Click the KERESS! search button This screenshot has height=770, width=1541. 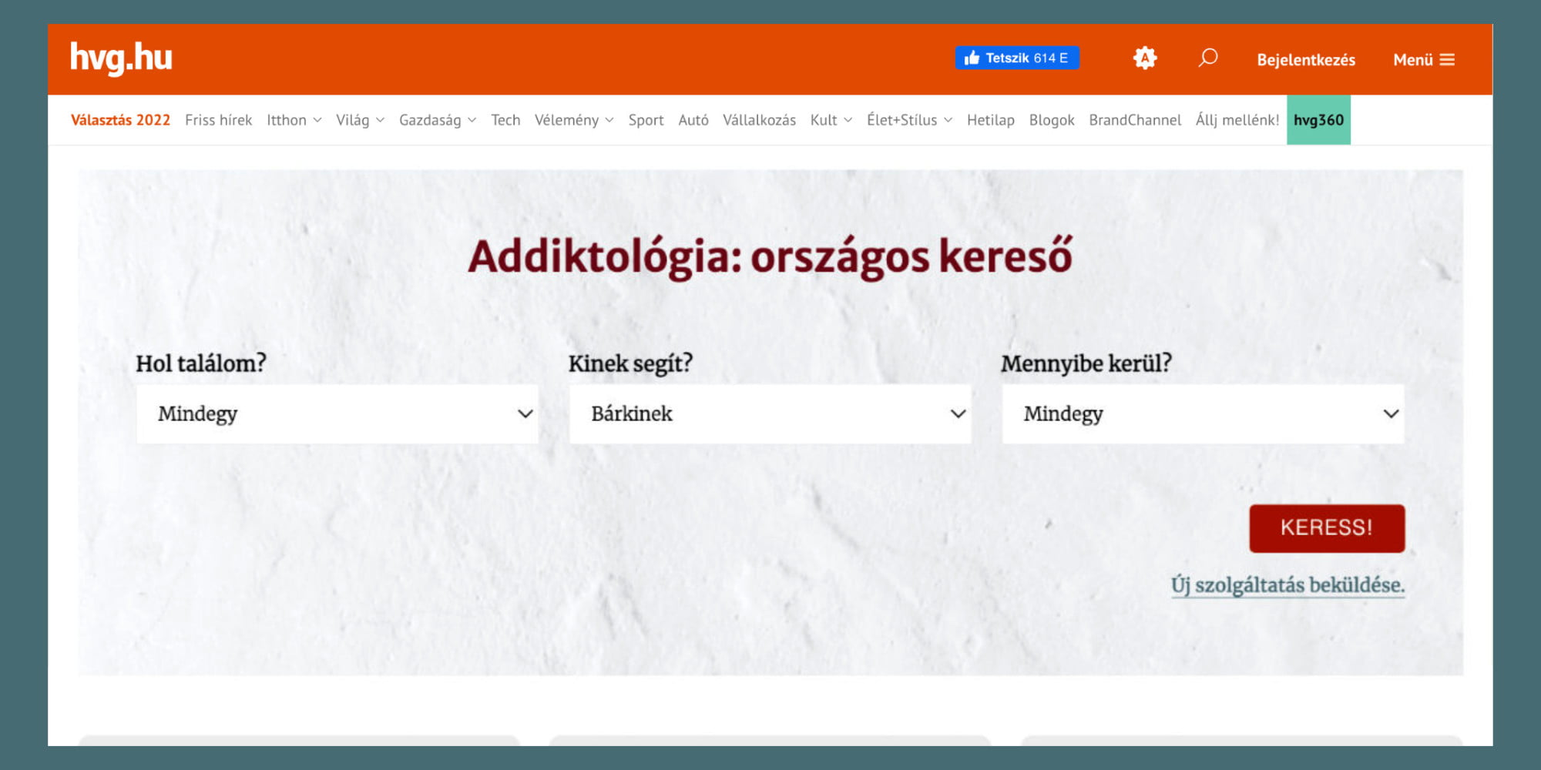click(1327, 528)
